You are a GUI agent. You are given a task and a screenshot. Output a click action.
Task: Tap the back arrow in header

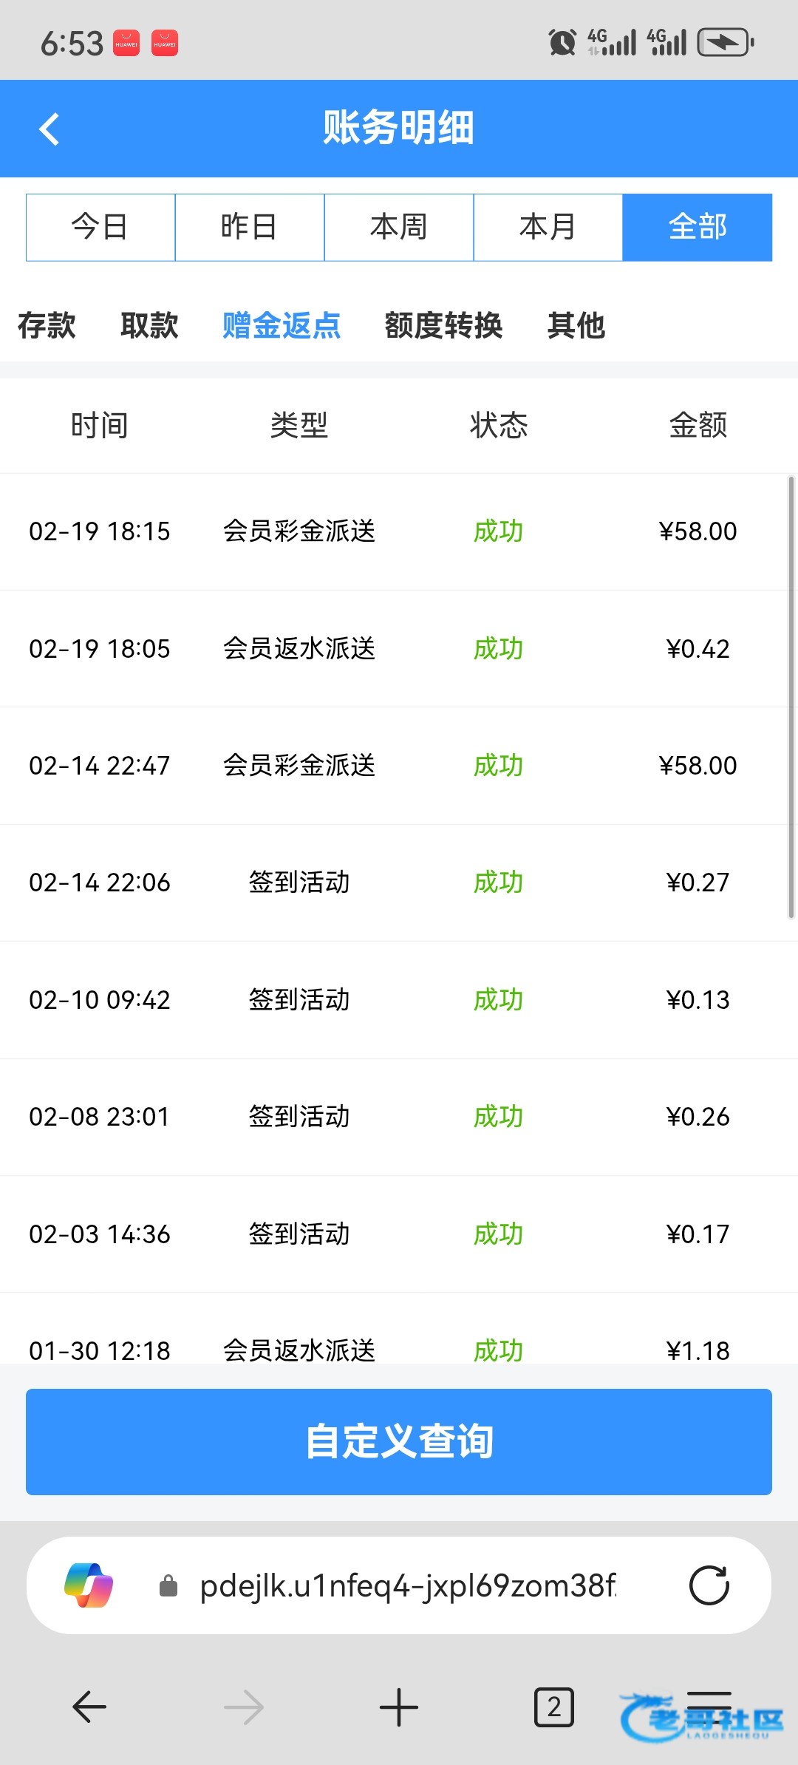50,129
